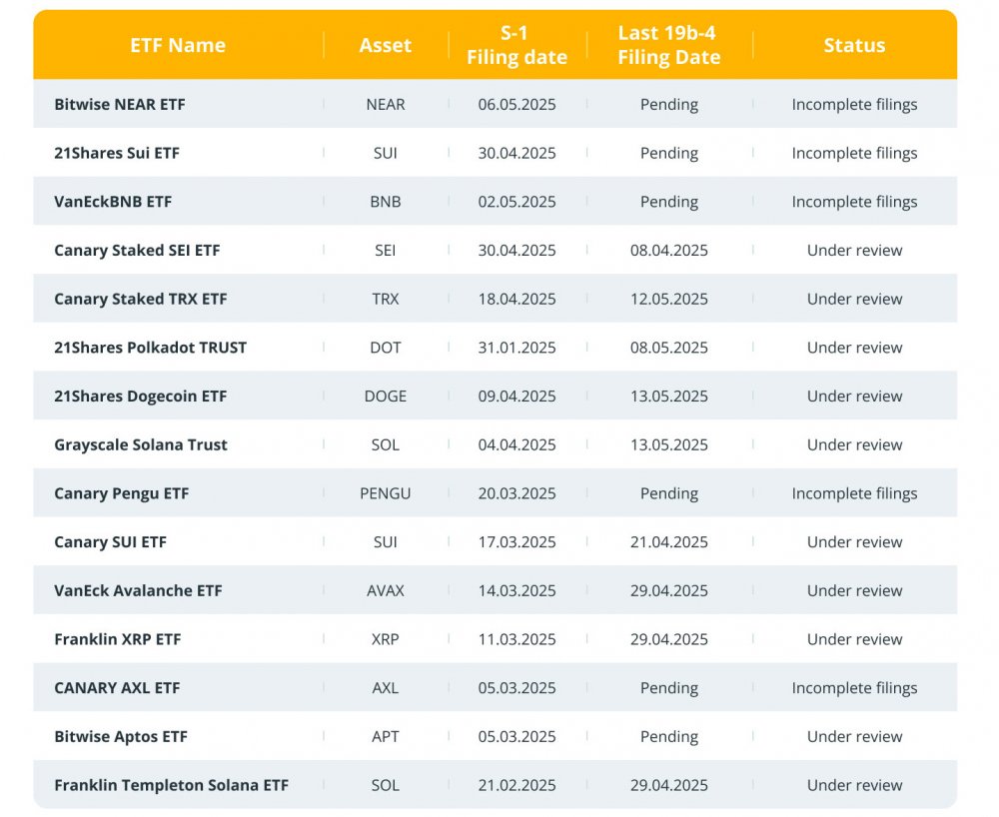Viewport: 999px width, 817px height.
Task: Click 13.05.2025 in the Dogecoin ETF row
Action: (669, 397)
